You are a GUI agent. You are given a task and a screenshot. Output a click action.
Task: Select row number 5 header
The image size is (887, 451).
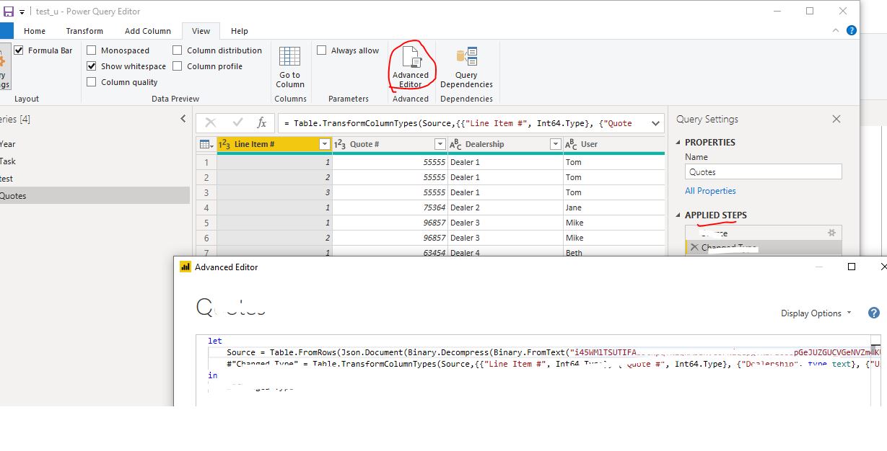click(x=206, y=223)
